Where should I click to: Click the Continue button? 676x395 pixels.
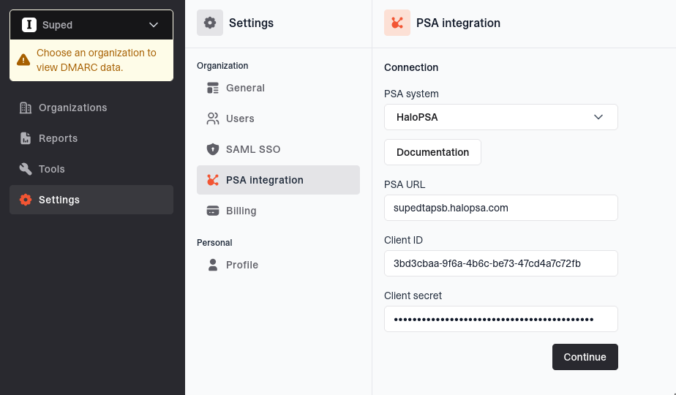point(585,357)
